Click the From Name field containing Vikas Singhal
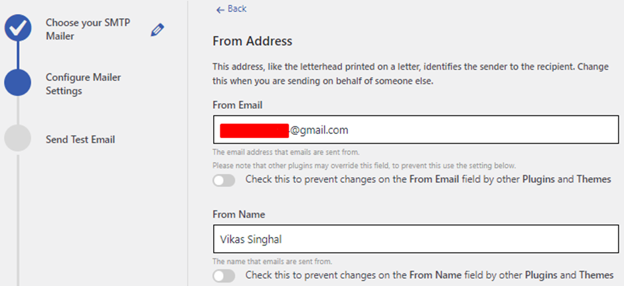The width and height of the screenshot is (624, 286). 416,239
